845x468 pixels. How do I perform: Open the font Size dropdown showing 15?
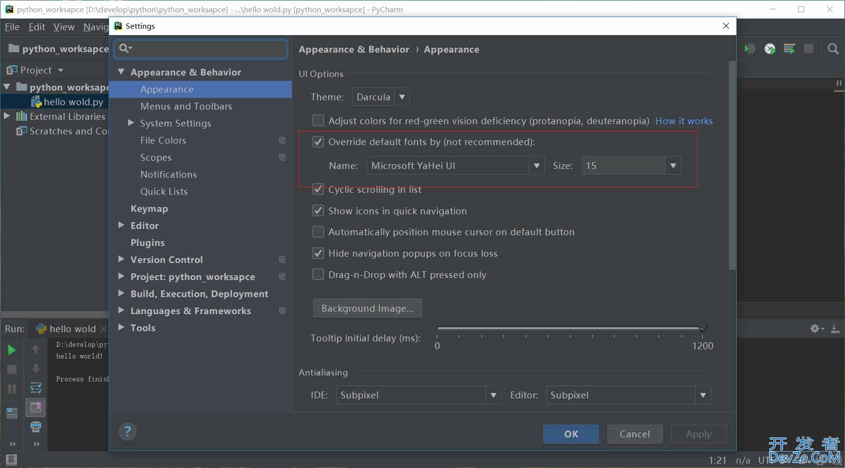631,166
